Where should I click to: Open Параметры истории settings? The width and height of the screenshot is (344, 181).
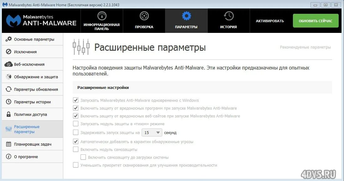point(32,102)
